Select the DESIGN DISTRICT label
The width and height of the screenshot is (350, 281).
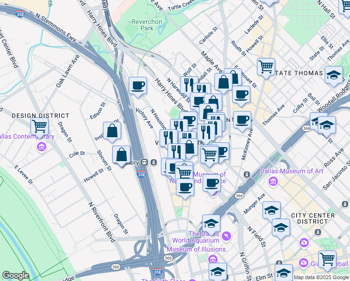point(40,116)
